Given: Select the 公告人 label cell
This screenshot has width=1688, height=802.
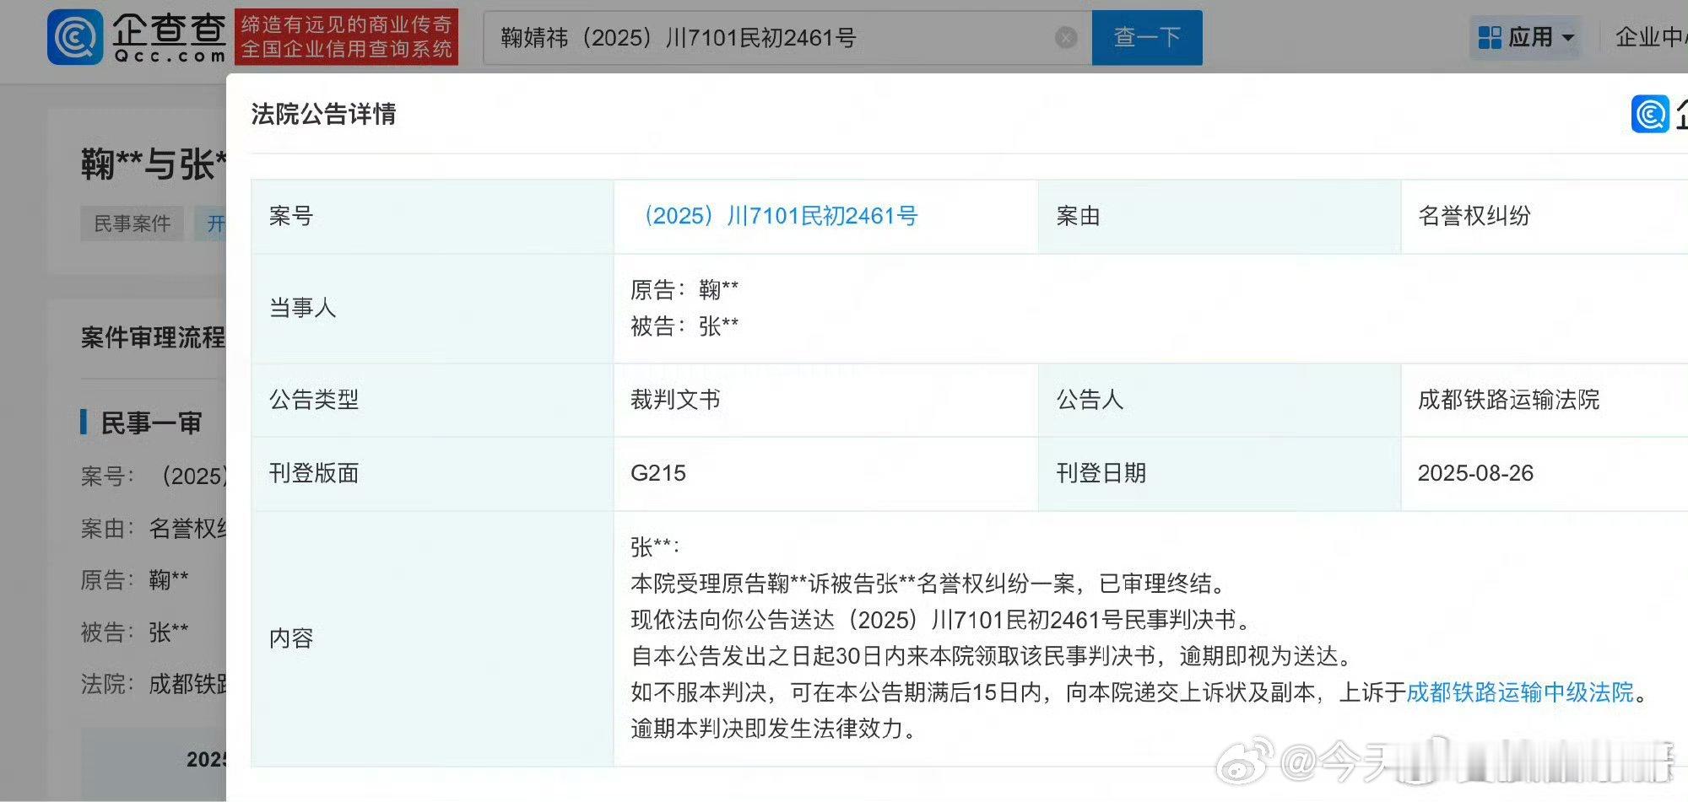Looking at the screenshot, I should point(1220,400).
